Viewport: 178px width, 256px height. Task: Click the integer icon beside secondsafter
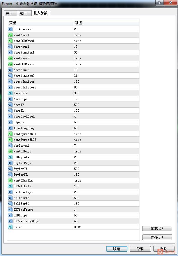pyautogui.click(x=10, y=81)
